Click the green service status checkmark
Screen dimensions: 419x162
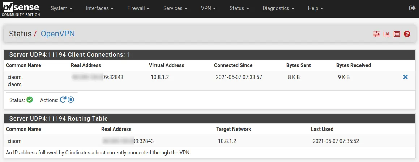point(30,100)
